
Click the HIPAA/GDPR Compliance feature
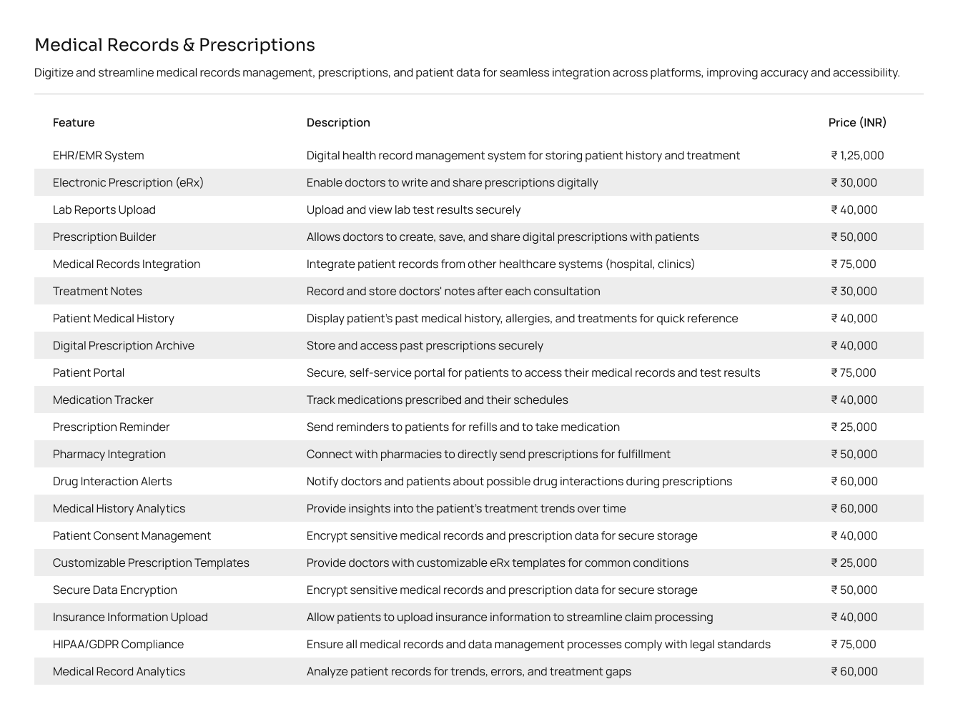click(118, 644)
